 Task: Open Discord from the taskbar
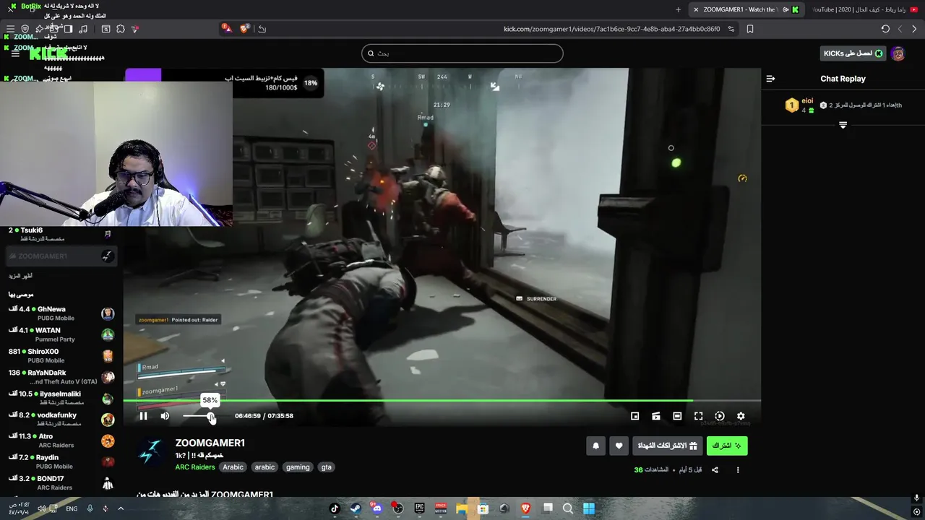tap(377, 508)
